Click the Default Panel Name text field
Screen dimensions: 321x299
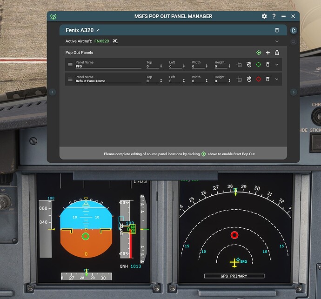tap(108, 81)
